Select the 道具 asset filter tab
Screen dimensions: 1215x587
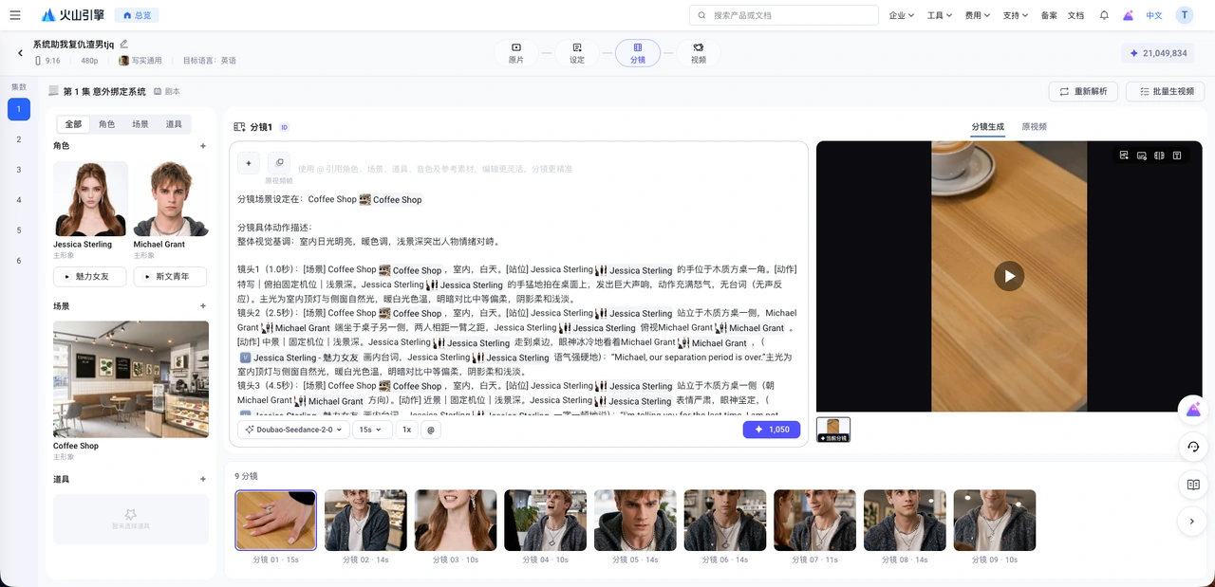tap(174, 124)
